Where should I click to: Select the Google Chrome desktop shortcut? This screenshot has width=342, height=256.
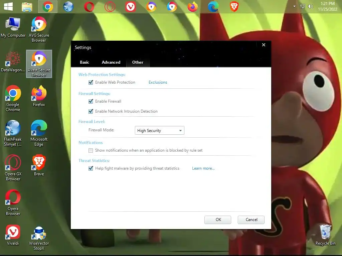[x=13, y=99]
